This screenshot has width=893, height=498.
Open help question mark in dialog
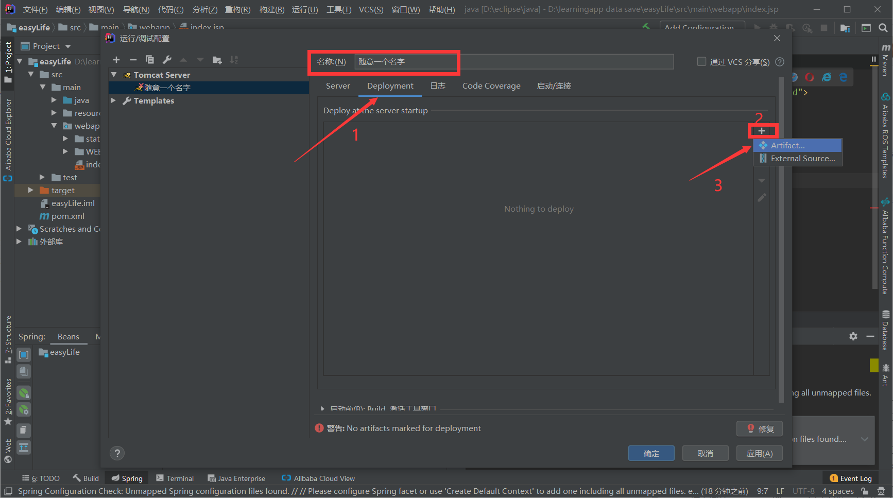tap(117, 453)
